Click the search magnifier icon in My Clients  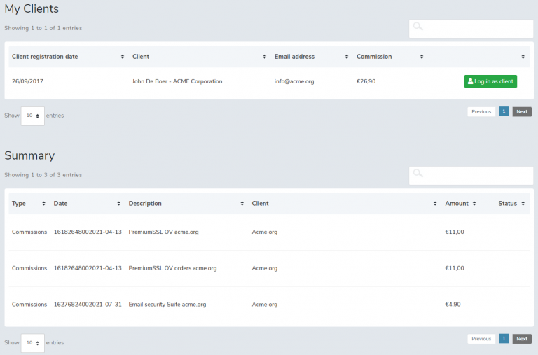pos(418,26)
